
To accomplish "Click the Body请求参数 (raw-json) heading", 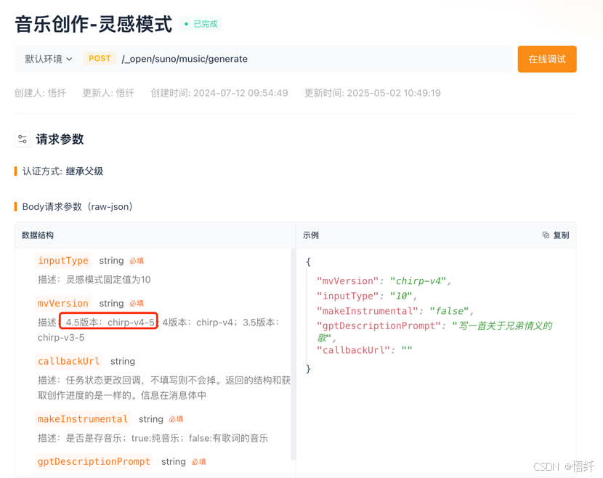I will [77, 206].
